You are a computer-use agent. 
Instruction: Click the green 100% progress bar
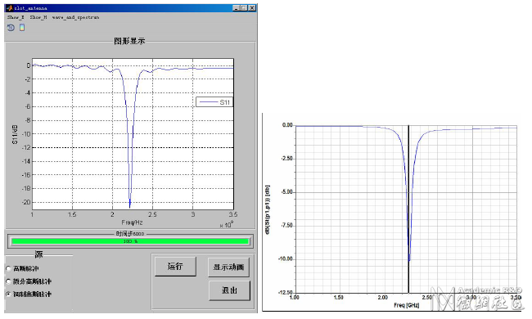pos(130,241)
